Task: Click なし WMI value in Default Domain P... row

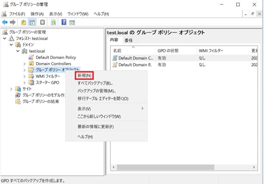Action: tap(202, 65)
